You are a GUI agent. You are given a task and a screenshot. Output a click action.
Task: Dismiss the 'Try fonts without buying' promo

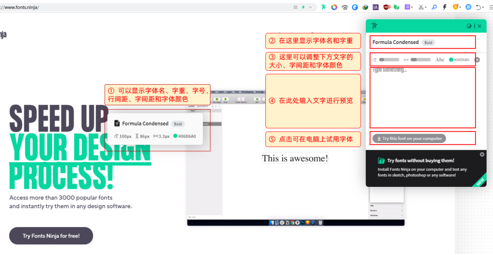click(482, 154)
